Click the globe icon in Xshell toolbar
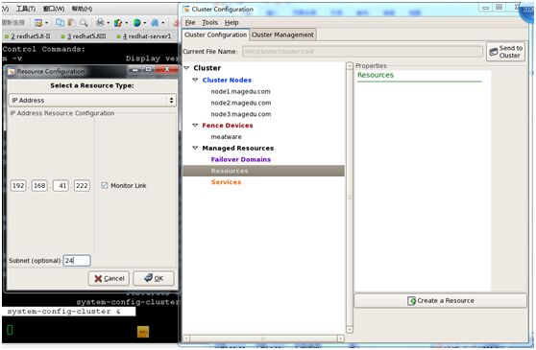The width and height of the screenshot is (536, 350). (136, 23)
